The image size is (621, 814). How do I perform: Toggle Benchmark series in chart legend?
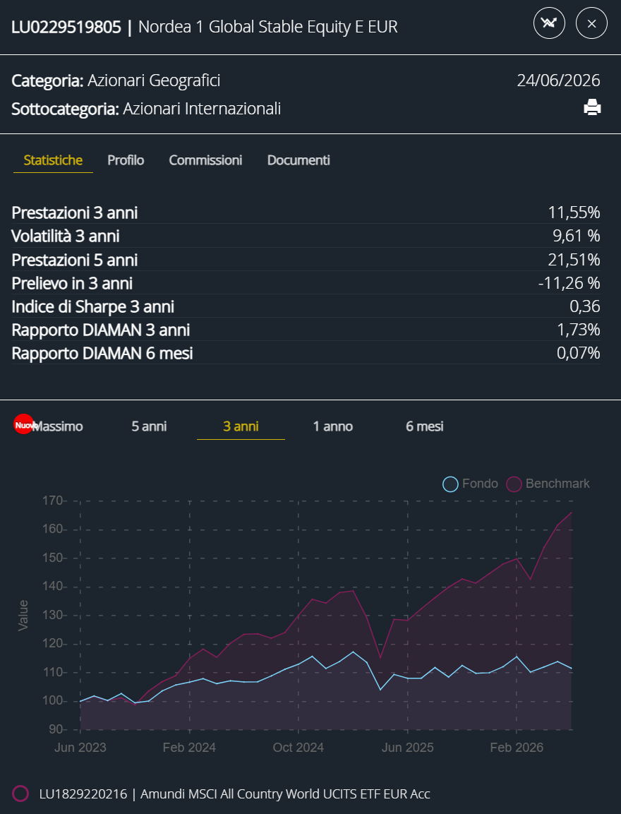548,484
